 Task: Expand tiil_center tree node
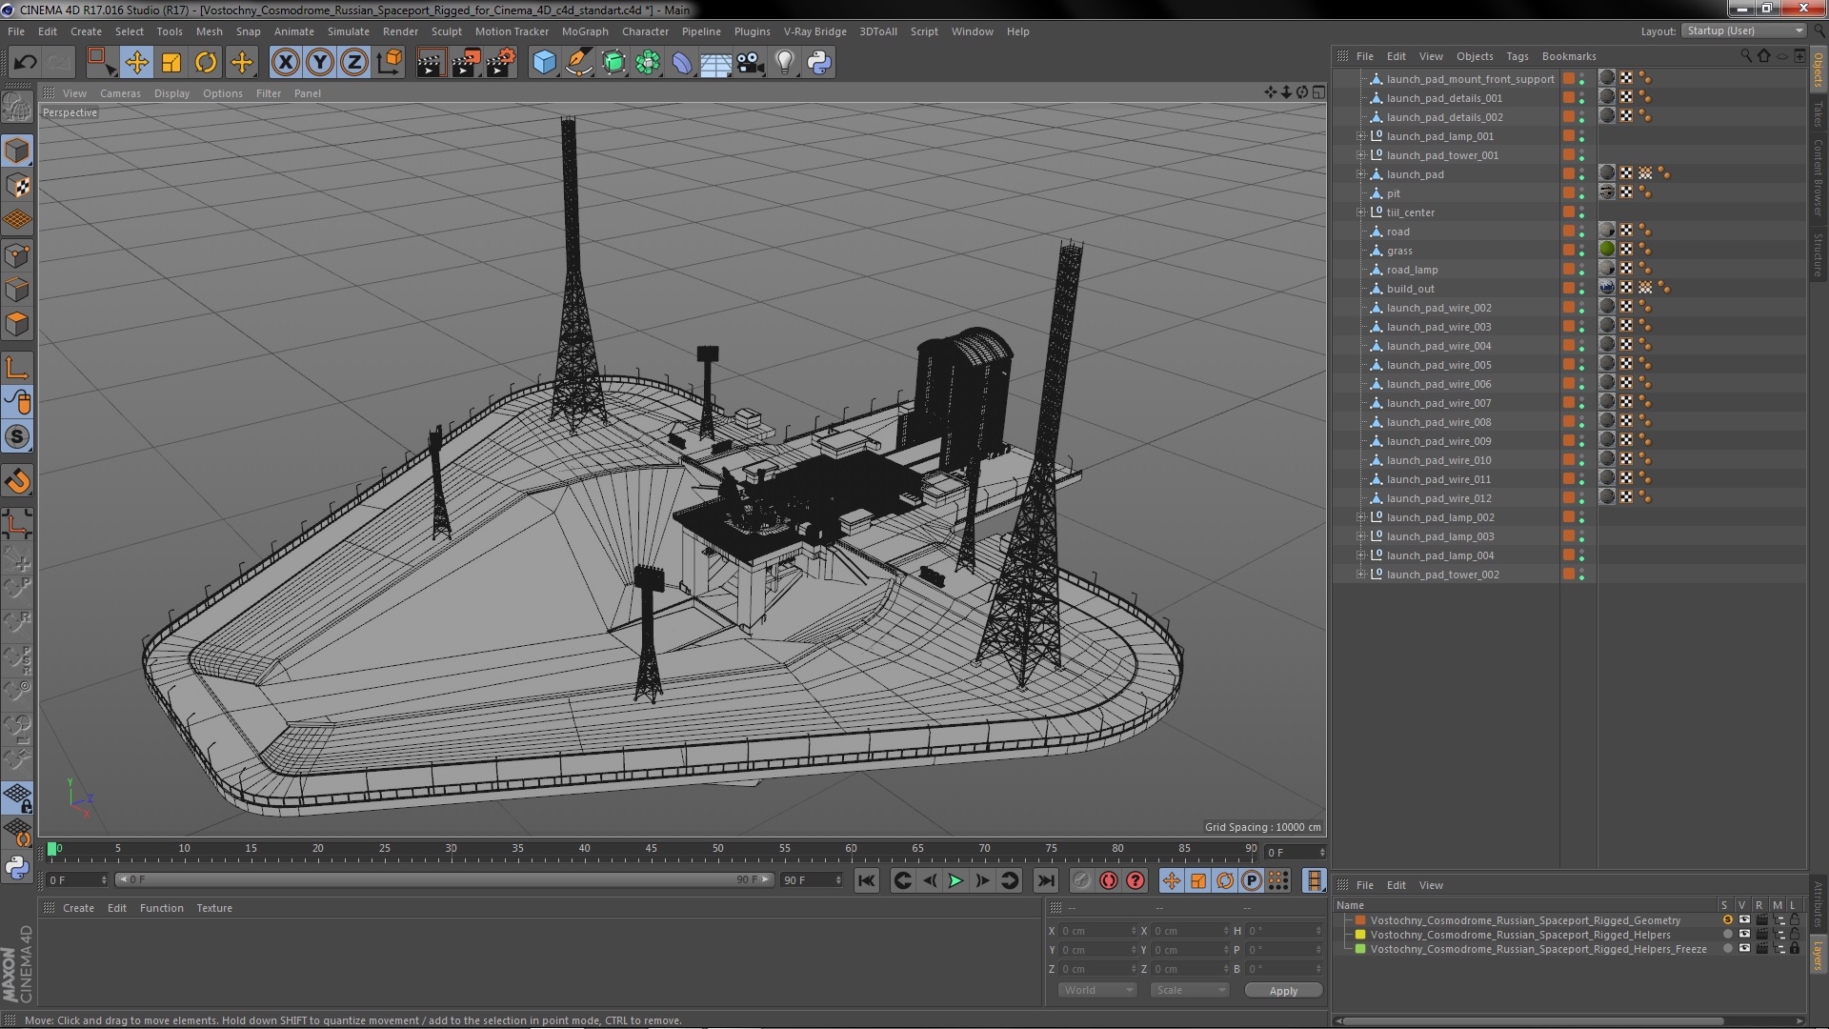tap(1360, 212)
